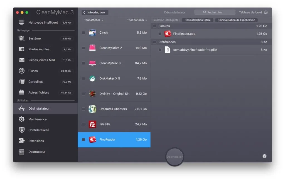Click the Dreamfall Chapters app icon
Viewport: 285px width, 181px height.
(92, 109)
